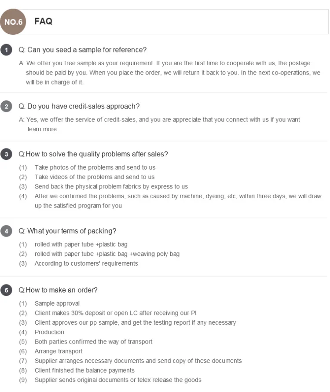The width and height of the screenshot is (330, 392).
Task: Click the number 3 circle badge
Action: [6, 154]
